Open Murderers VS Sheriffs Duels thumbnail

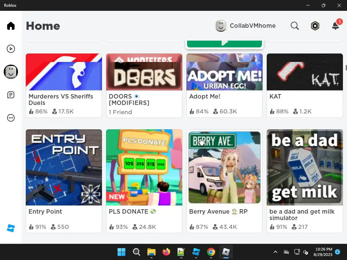pyautogui.click(x=64, y=72)
